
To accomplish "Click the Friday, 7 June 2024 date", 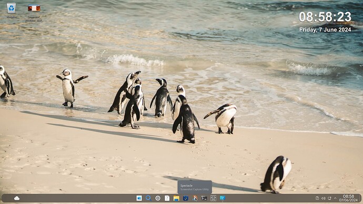I will pos(325,30).
